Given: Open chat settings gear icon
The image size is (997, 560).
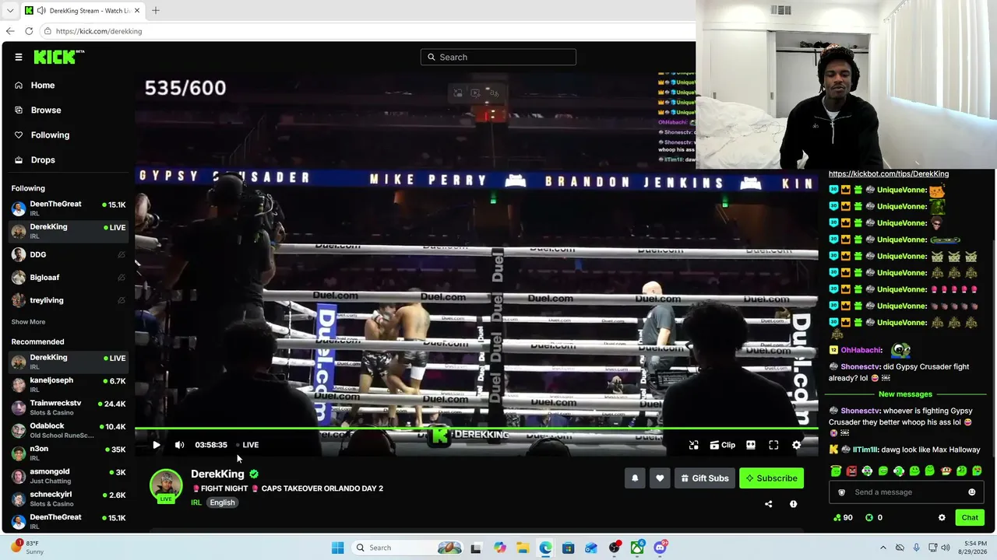Looking at the screenshot, I should [942, 517].
